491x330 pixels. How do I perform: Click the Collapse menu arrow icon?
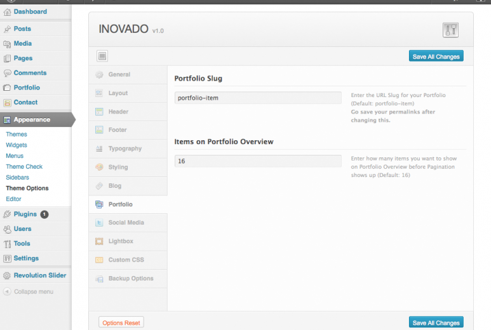pyautogui.click(x=7, y=291)
